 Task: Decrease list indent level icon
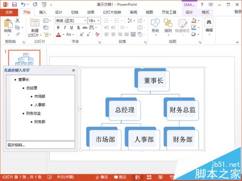click(106, 28)
